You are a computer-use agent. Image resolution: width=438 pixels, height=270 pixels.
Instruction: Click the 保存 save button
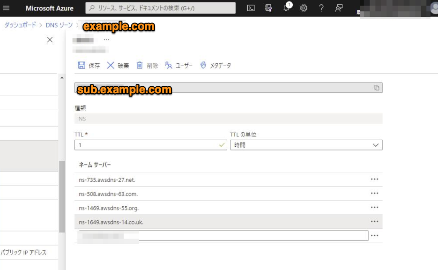pos(89,66)
